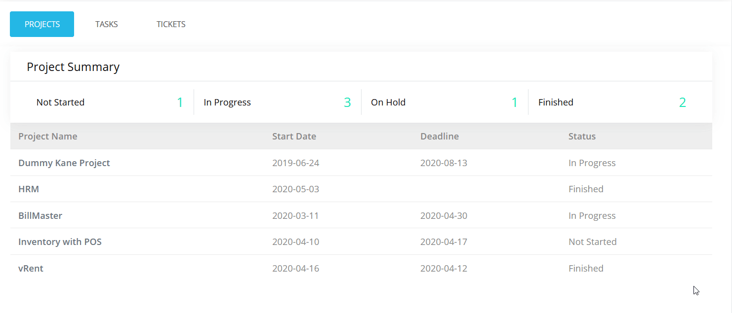The image size is (732, 313).
Task: Open the HRM project
Action: (x=29, y=189)
